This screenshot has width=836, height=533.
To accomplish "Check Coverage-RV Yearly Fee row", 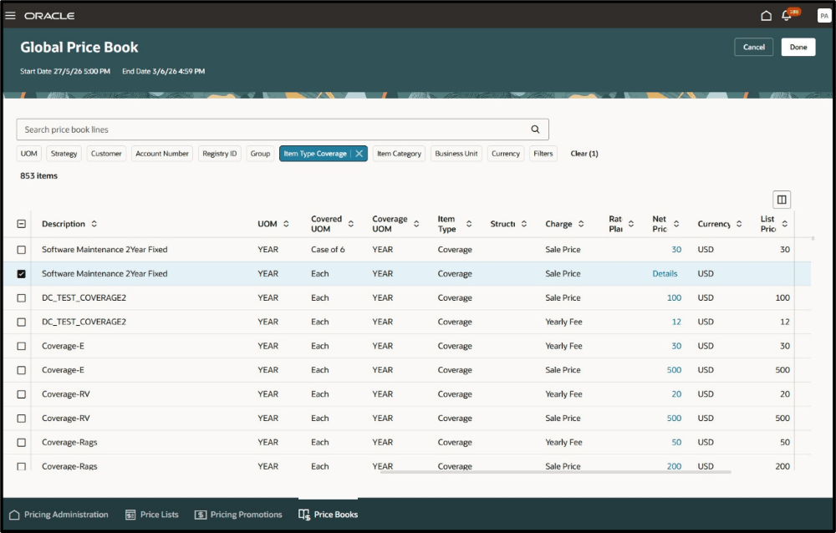I will click(22, 393).
